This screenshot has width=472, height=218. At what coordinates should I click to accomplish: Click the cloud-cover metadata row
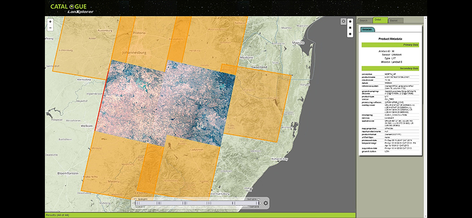tap(390, 80)
